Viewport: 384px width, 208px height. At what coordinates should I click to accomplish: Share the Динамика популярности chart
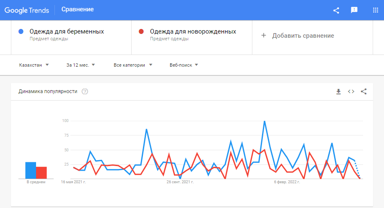pyautogui.click(x=364, y=91)
